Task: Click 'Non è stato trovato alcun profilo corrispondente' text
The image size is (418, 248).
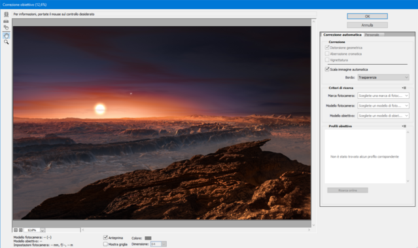Action: (x=364, y=156)
